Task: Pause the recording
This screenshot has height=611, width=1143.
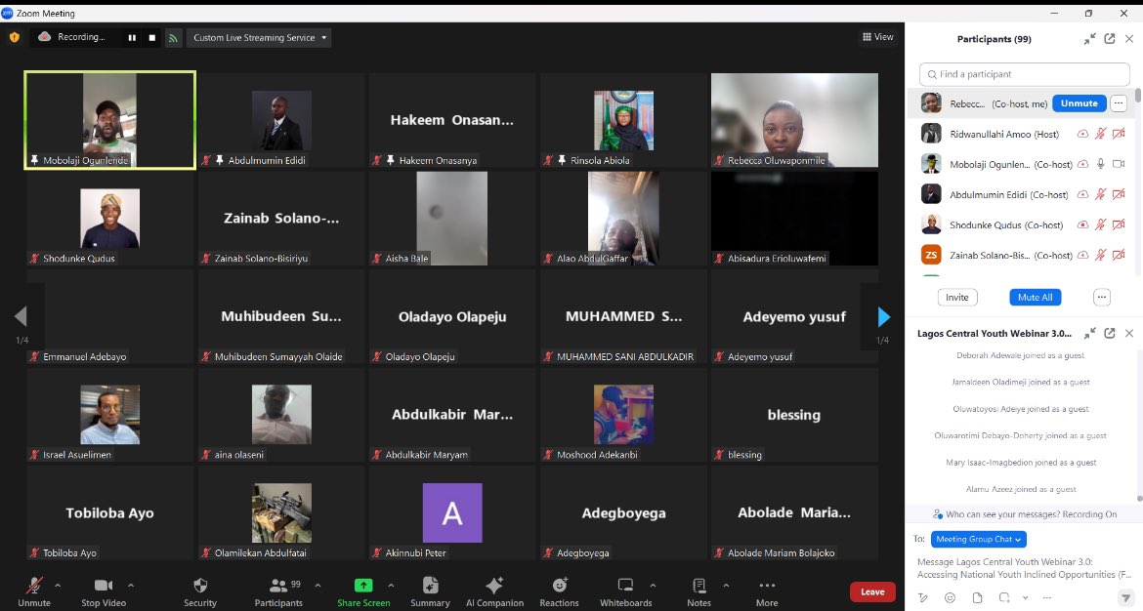Action: tap(132, 37)
